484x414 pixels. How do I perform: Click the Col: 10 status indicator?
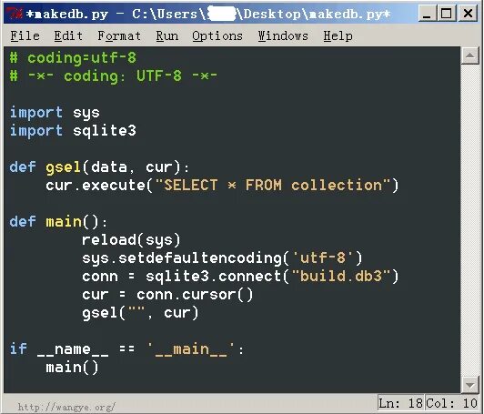452,403
